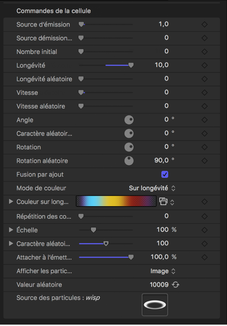
Task: Click keyframe diamond for Source d'émission
Action: [204, 24]
